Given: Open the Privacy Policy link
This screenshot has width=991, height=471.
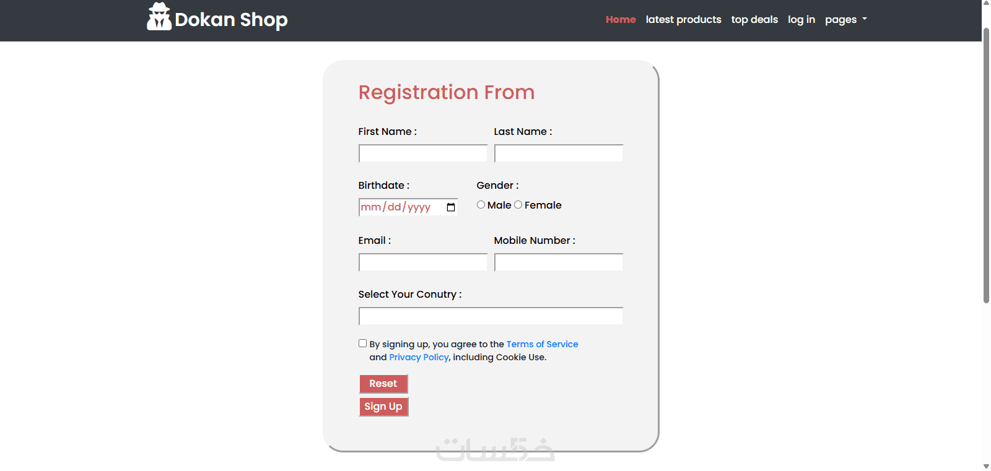Looking at the screenshot, I should (419, 357).
